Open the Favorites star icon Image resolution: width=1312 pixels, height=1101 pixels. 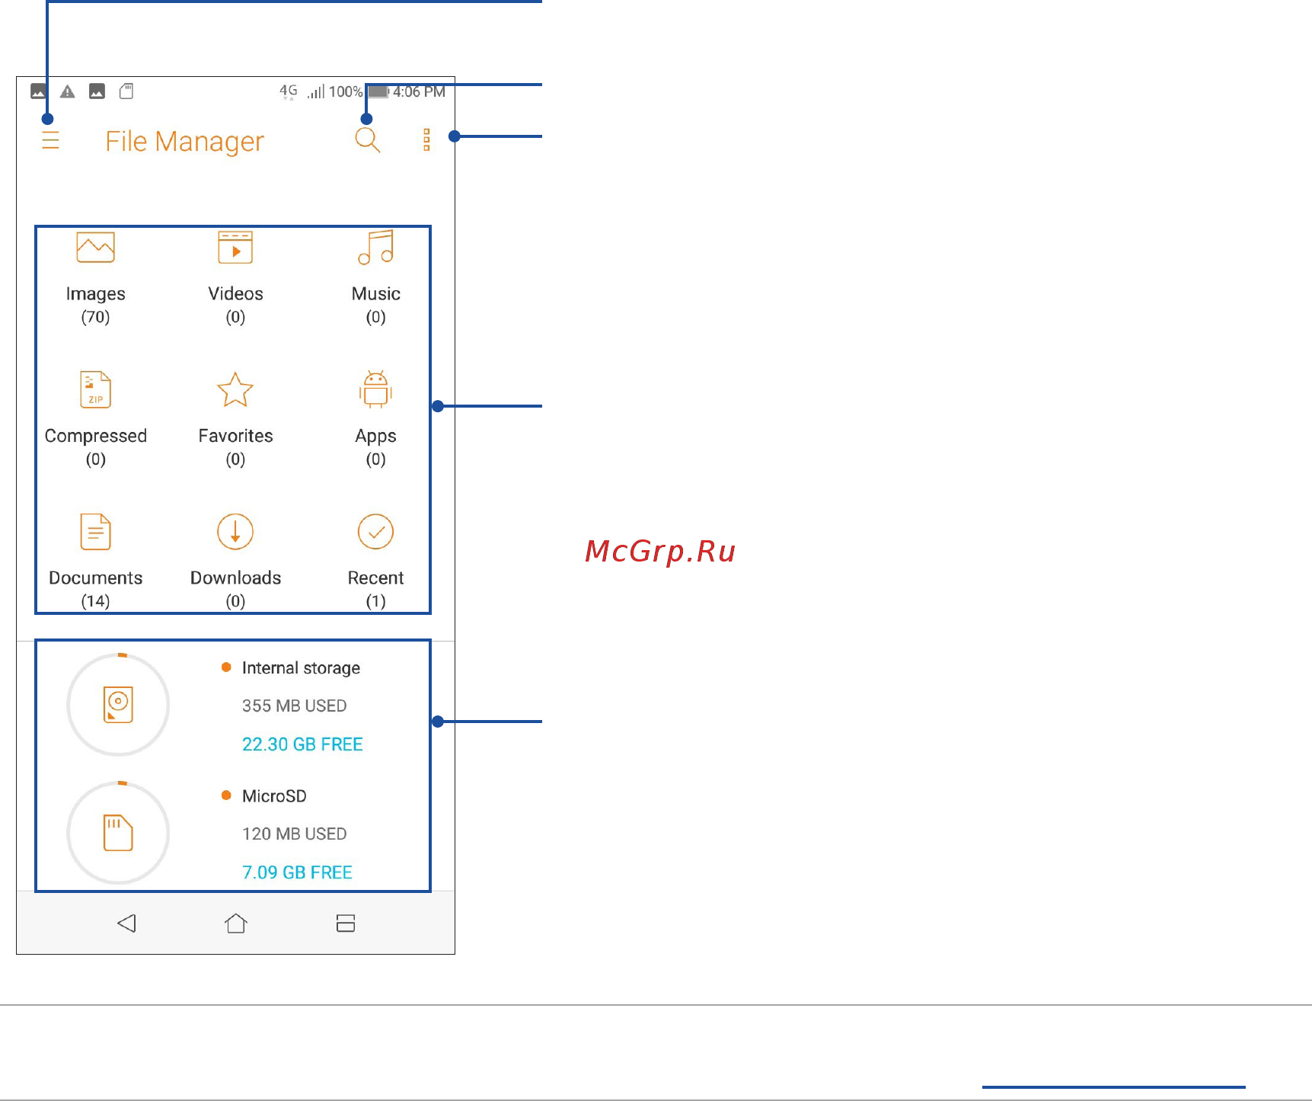(235, 389)
